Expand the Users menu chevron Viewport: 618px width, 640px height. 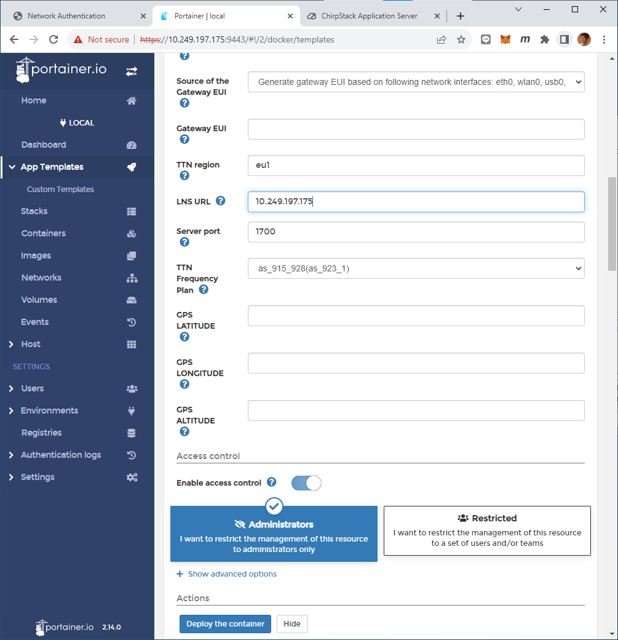click(x=11, y=389)
